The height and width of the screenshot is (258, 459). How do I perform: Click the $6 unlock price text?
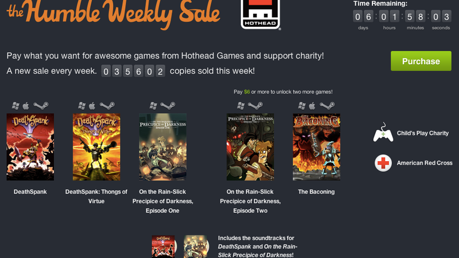click(247, 92)
